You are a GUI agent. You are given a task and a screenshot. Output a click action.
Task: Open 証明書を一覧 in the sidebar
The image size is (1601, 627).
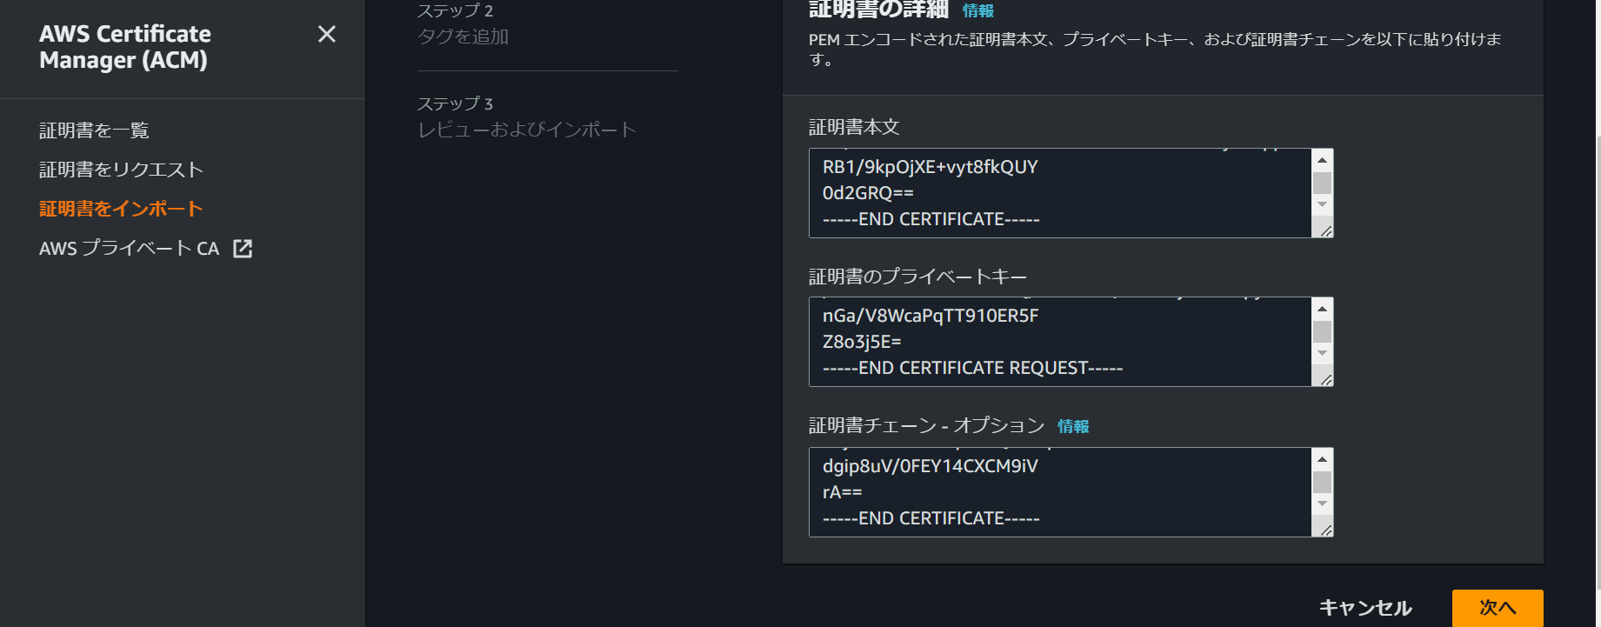(x=94, y=130)
